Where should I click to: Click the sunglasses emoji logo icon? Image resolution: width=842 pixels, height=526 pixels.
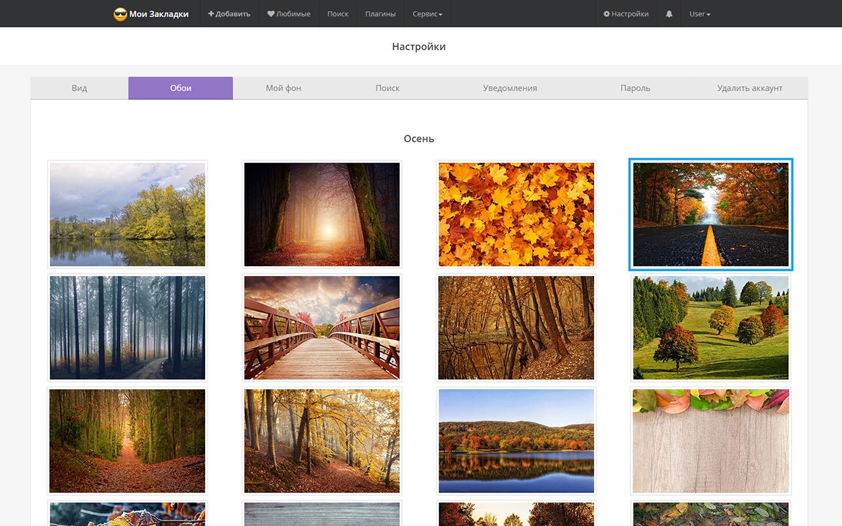[x=120, y=14]
